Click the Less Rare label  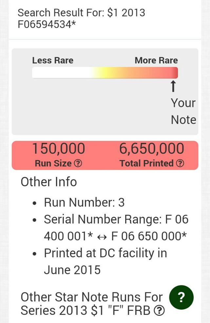point(53,60)
